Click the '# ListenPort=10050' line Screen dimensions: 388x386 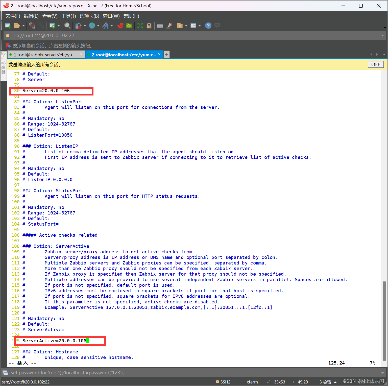[x=47, y=135]
